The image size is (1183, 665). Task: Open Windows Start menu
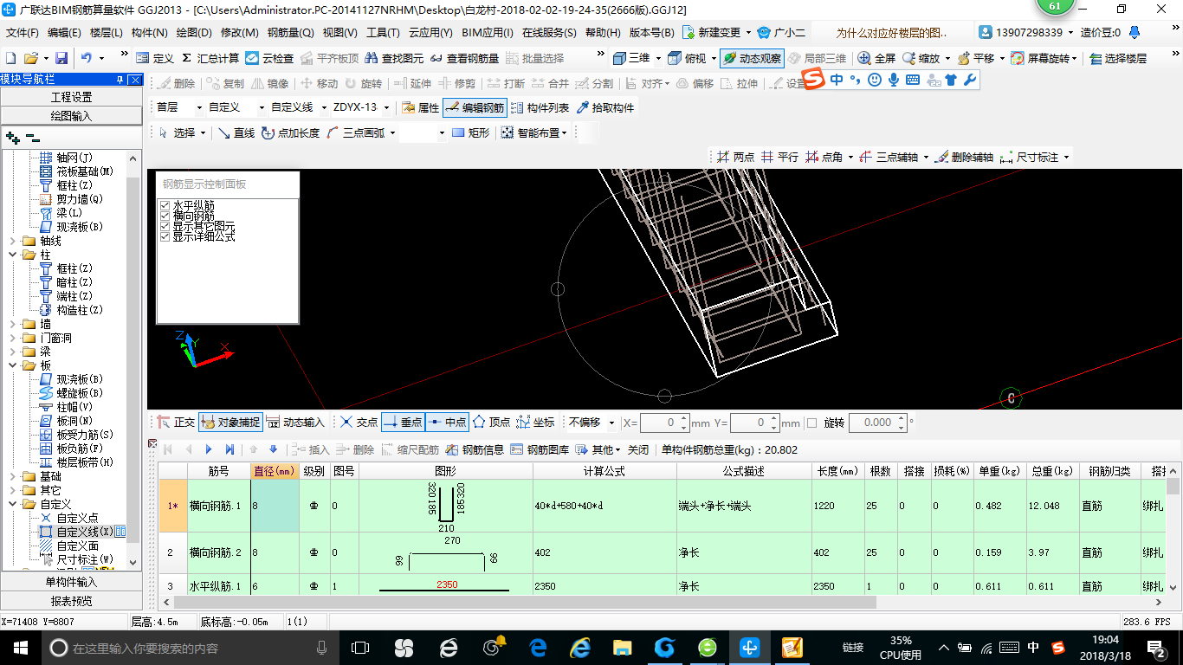(x=19, y=647)
